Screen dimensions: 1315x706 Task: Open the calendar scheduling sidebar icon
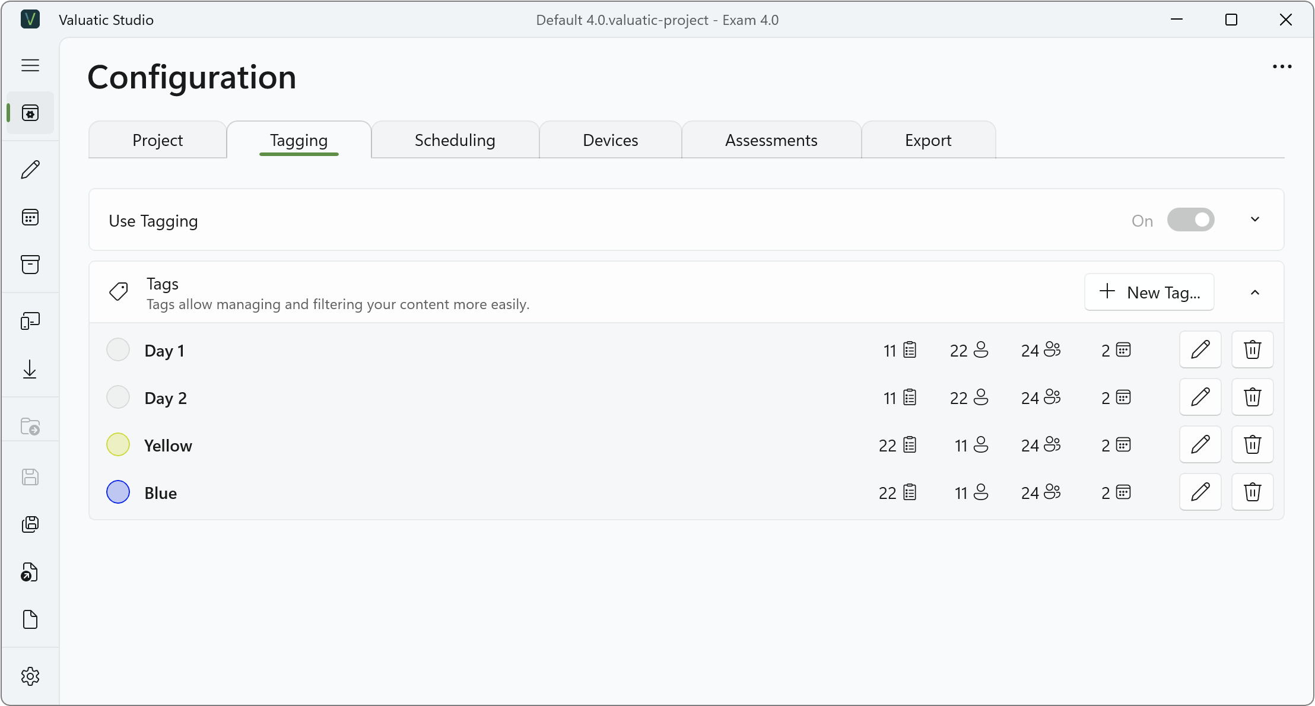coord(30,217)
